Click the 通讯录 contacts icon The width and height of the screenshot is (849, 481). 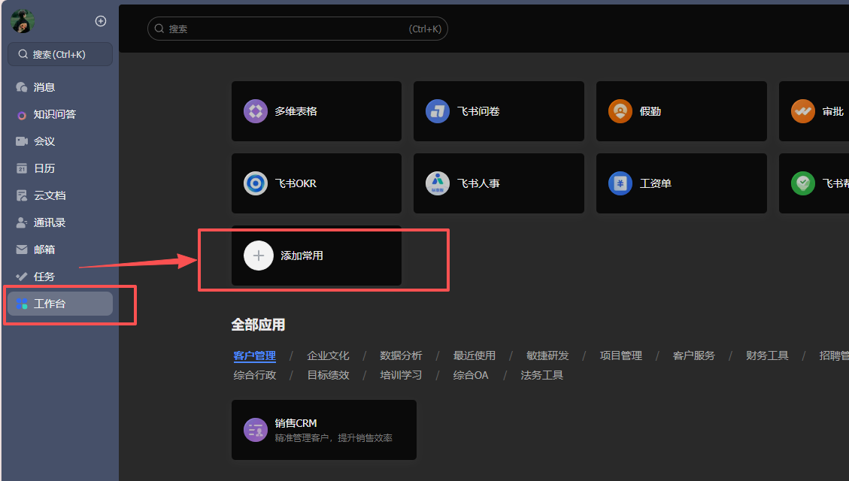(x=22, y=222)
